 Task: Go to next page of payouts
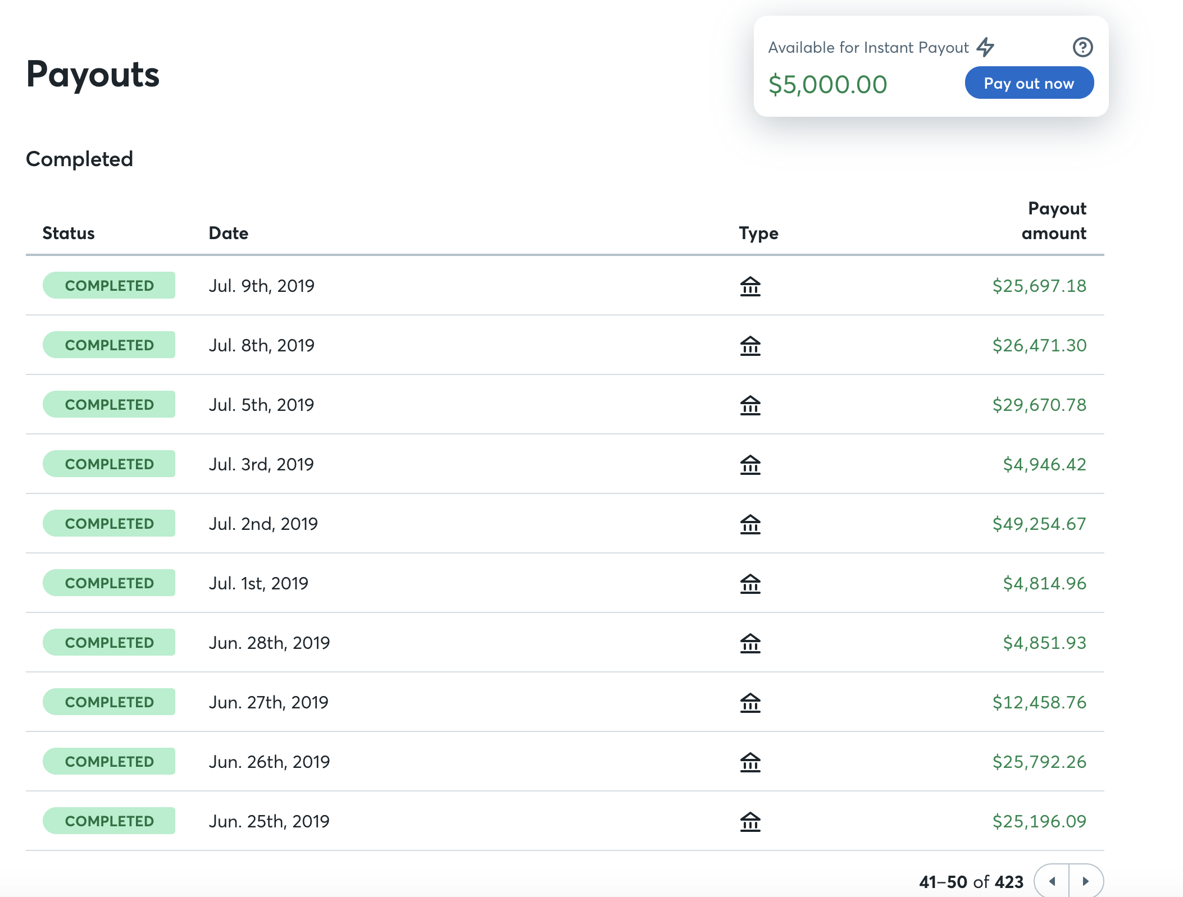[x=1086, y=881]
